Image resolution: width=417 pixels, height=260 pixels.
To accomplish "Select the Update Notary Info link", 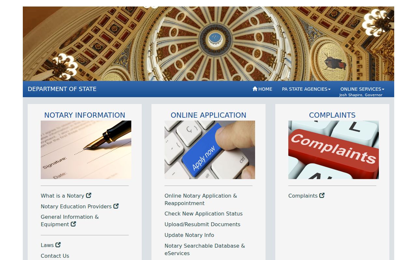I will coord(189,235).
